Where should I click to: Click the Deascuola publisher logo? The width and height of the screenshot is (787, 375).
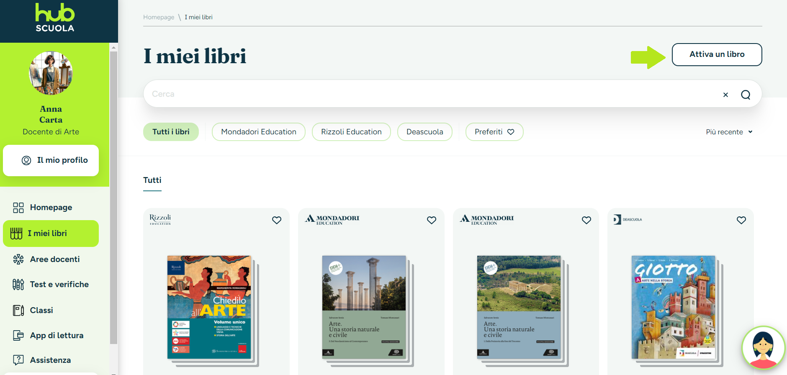pos(628,220)
